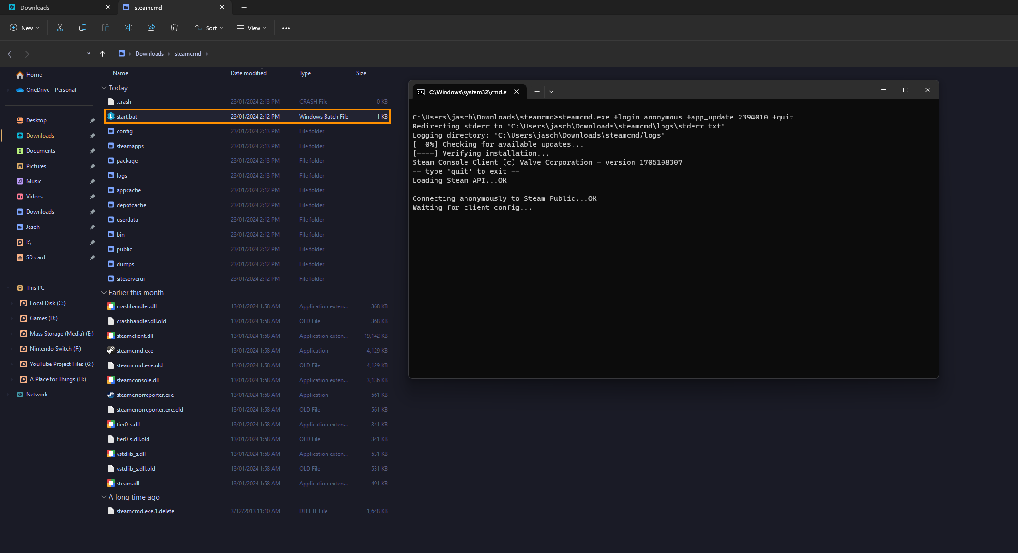Viewport: 1018px width, 553px height.
Task: Navigate back using the back button
Action: click(x=10, y=53)
